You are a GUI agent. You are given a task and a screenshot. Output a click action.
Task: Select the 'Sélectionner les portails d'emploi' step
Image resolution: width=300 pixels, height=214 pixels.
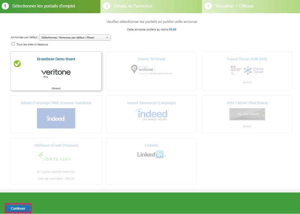[x=44, y=6]
